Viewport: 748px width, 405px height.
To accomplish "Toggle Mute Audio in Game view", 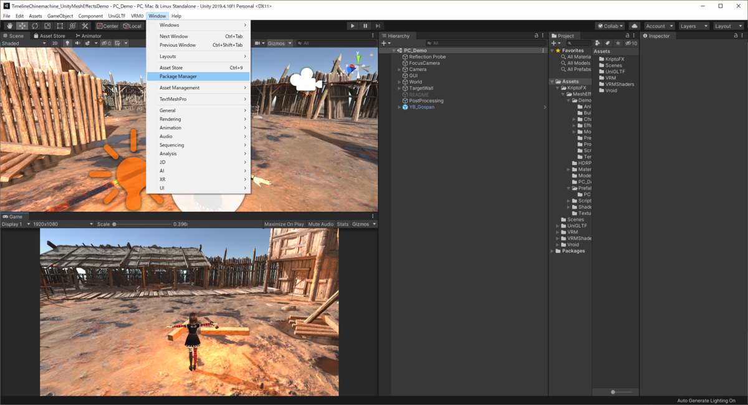I will click(x=321, y=224).
